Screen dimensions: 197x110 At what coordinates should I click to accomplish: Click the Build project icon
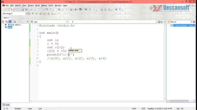point(44,13)
